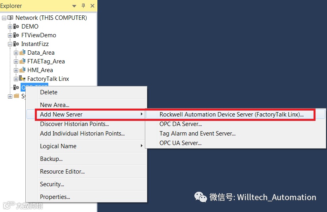Choose Security... from the context menu
327x212 pixels.
click(86, 184)
